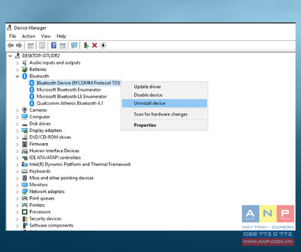Screen dimensions: 301x252
Task: Click the Forward arrow toolbar icon
Action: [19, 45]
